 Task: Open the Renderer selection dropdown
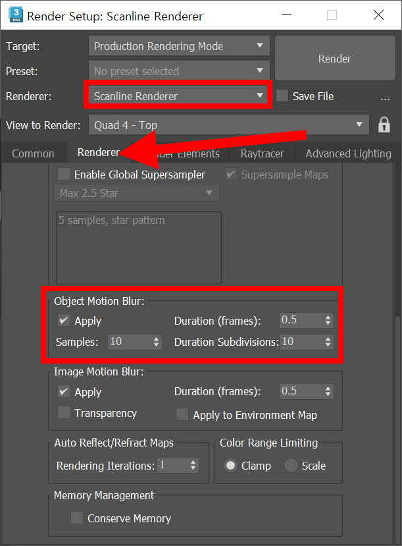click(x=179, y=96)
